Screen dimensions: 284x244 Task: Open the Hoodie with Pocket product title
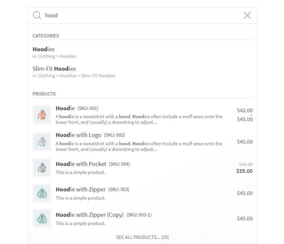[81, 164]
